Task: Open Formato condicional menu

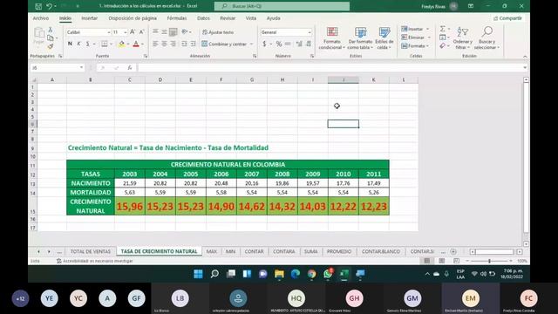Action: (331, 38)
